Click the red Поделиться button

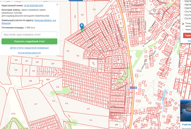pyautogui.click(x=187, y=35)
